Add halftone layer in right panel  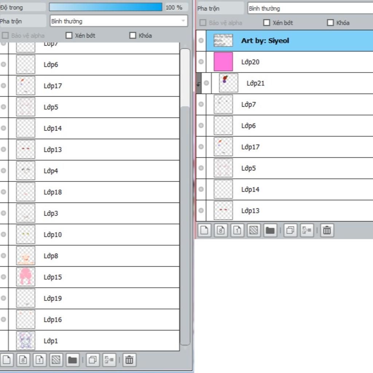tap(254, 230)
